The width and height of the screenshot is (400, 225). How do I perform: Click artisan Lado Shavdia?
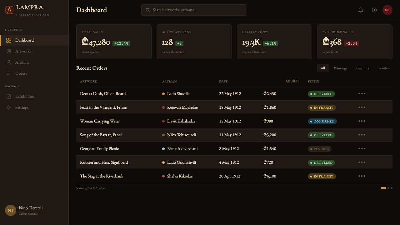(178, 94)
